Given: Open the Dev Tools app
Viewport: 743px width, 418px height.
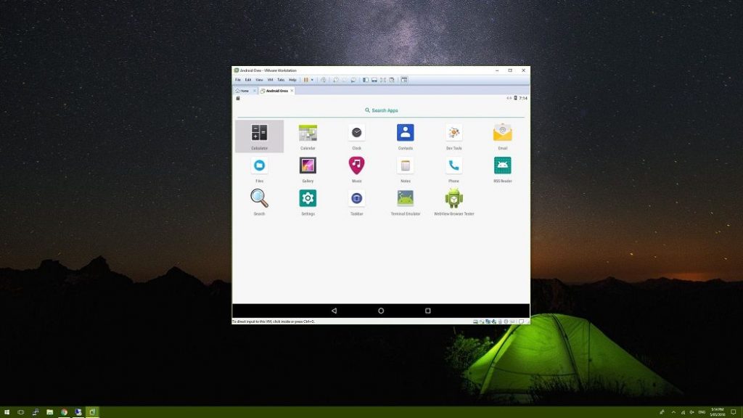Looking at the screenshot, I should pyautogui.click(x=453, y=131).
